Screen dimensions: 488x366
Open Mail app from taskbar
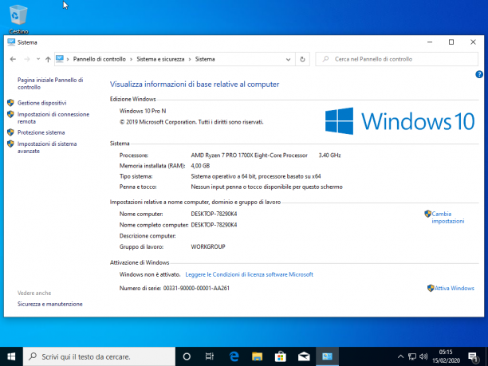pyautogui.click(x=304, y=356)
